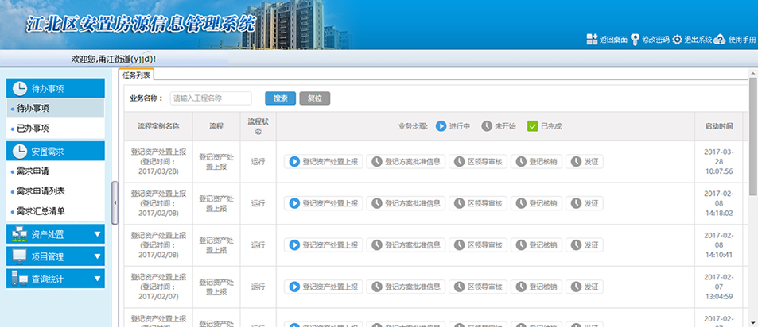Switch to the 任务列表 tab
Screen dimensions: 758x327
coord(136,75)
